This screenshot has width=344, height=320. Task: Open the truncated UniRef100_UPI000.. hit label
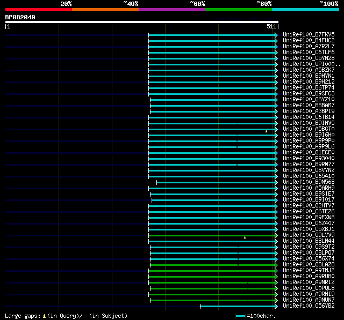tap(312, 64)
